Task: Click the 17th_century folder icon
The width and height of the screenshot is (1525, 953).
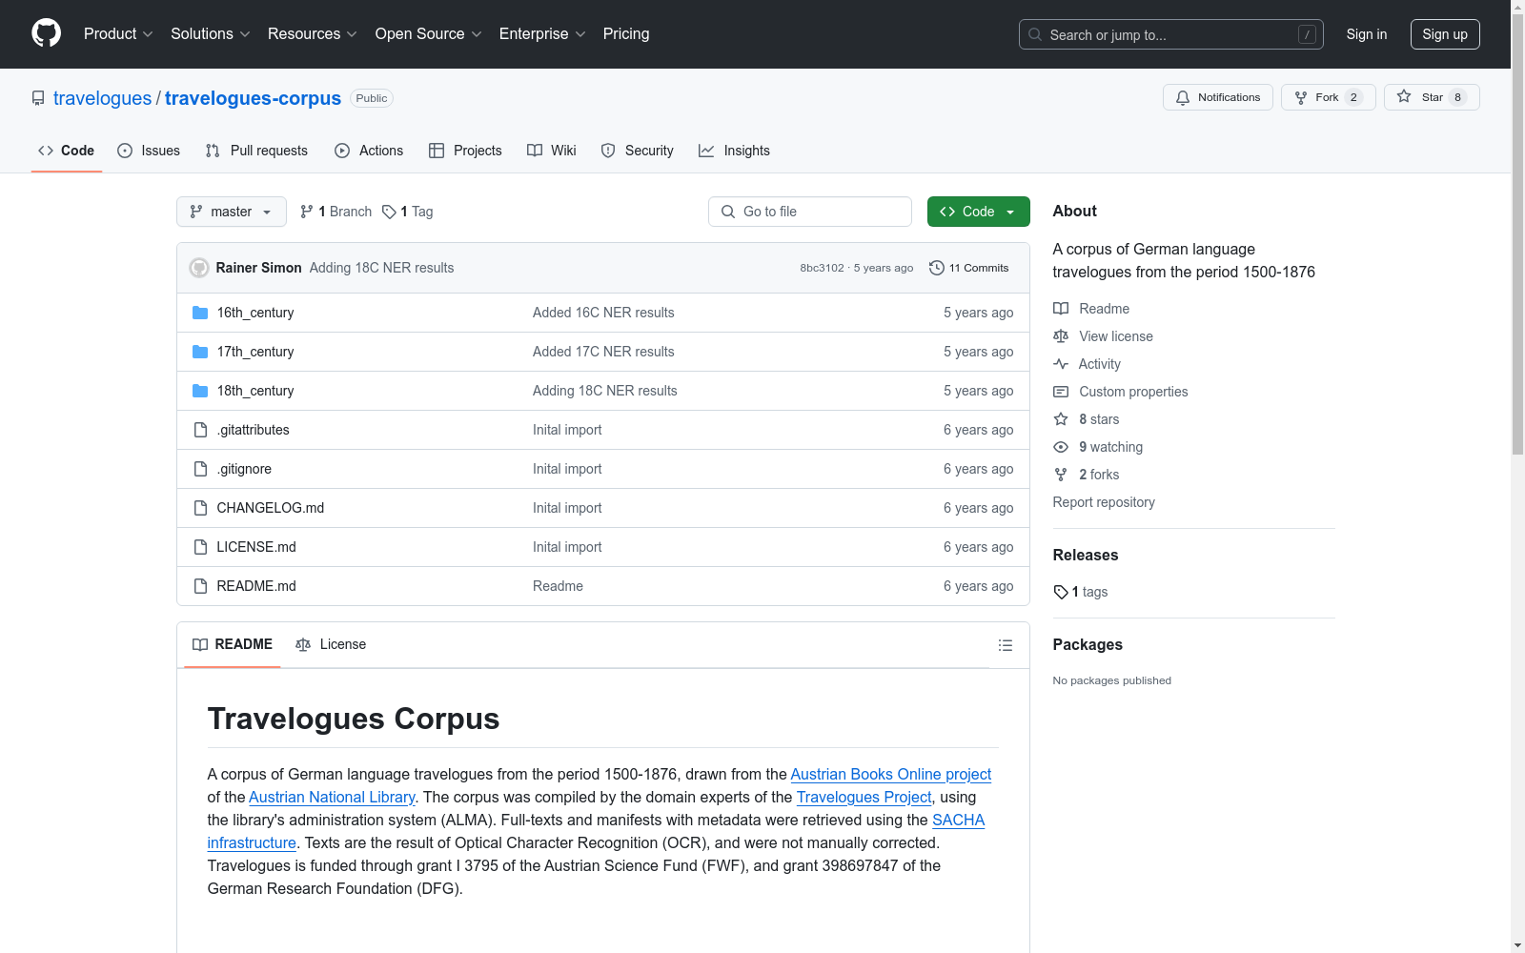Action: (200, 352)
